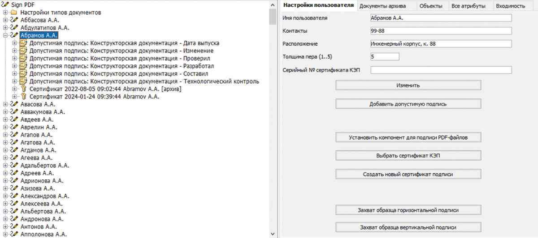The width and height of the screenshot is (538, 238).
Task: Expand the Допустимая подпись Разработал node
Action: (x=15, y=66)
